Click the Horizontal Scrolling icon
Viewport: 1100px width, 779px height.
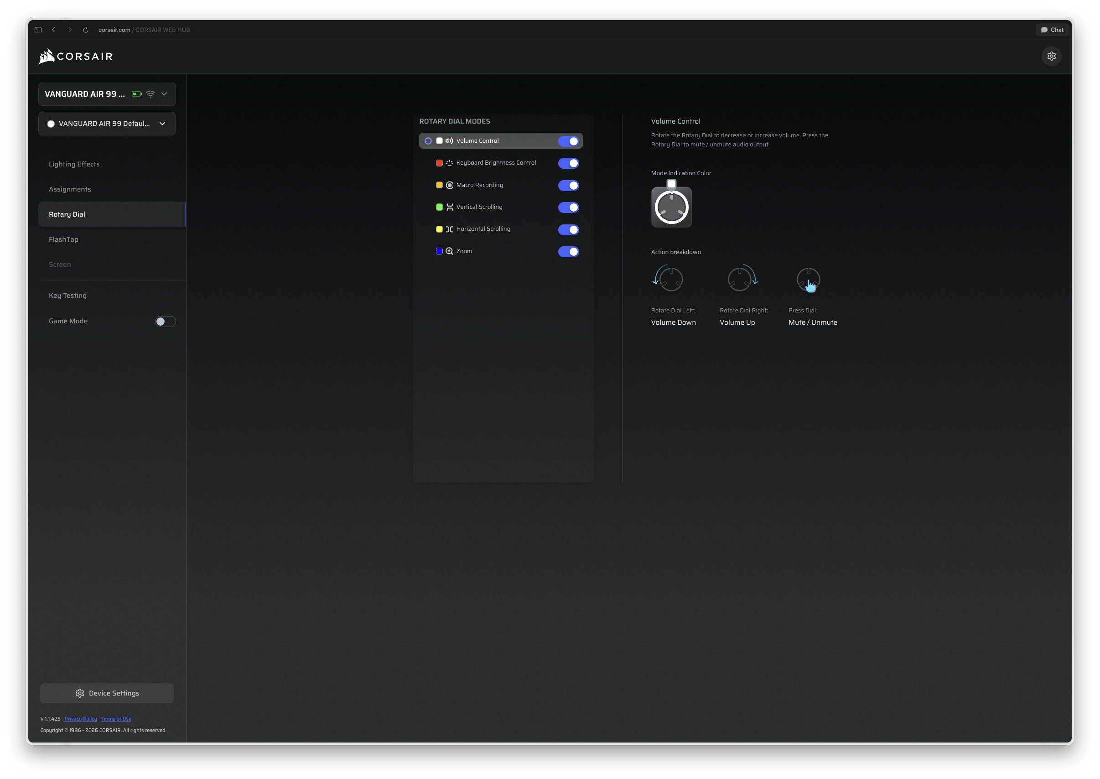[x=449, y=229]
